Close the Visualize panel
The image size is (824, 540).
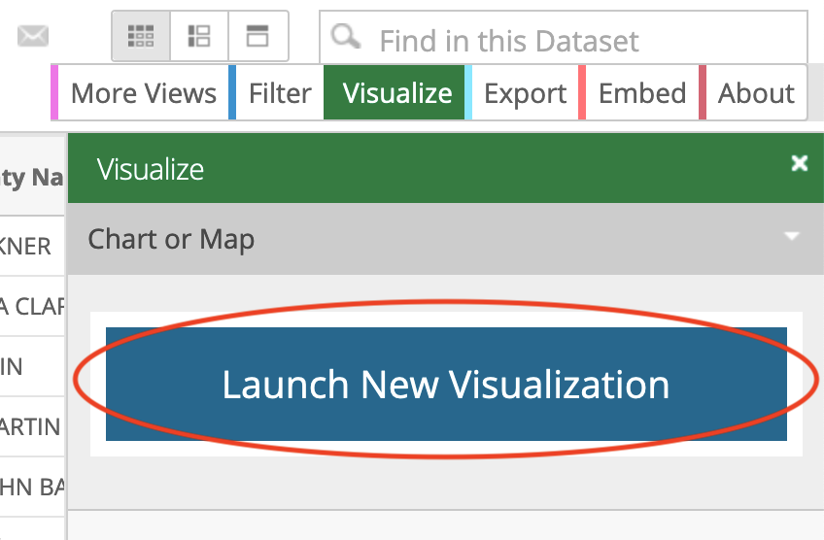[800, 163]
